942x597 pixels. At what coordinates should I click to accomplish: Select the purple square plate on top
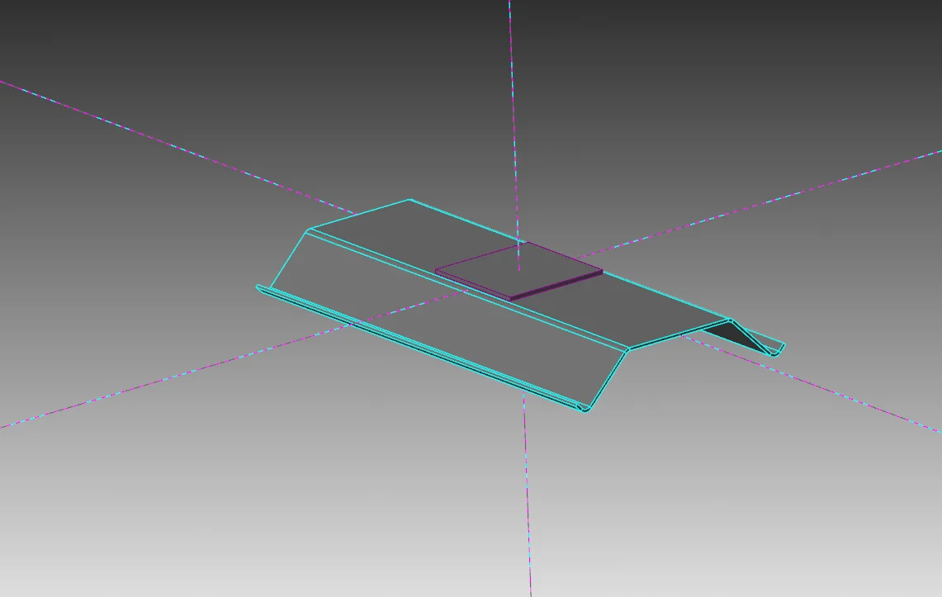tap(519, 271)
